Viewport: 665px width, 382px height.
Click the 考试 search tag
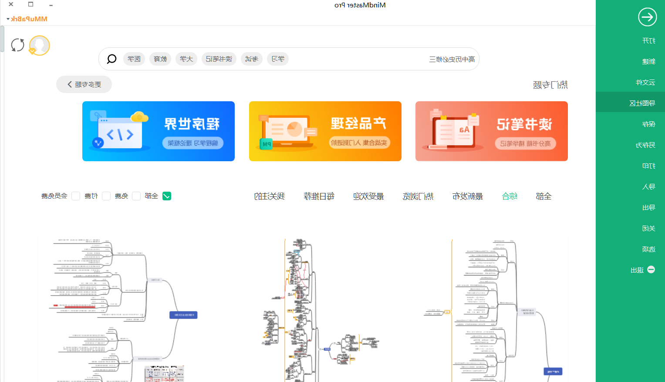click(x=251, y=59)
